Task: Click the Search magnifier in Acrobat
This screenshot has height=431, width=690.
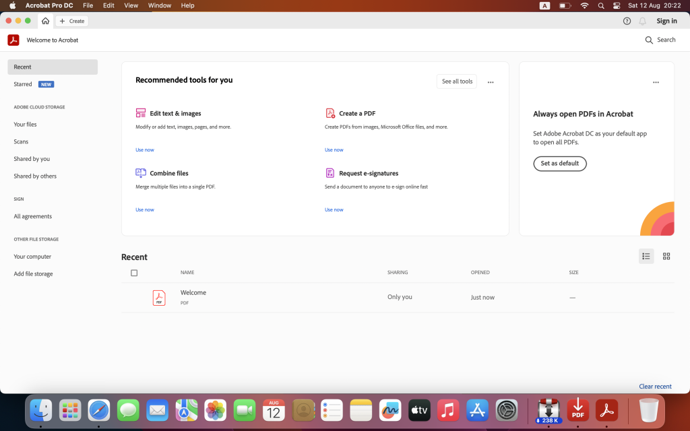Action: coord(649,40)
